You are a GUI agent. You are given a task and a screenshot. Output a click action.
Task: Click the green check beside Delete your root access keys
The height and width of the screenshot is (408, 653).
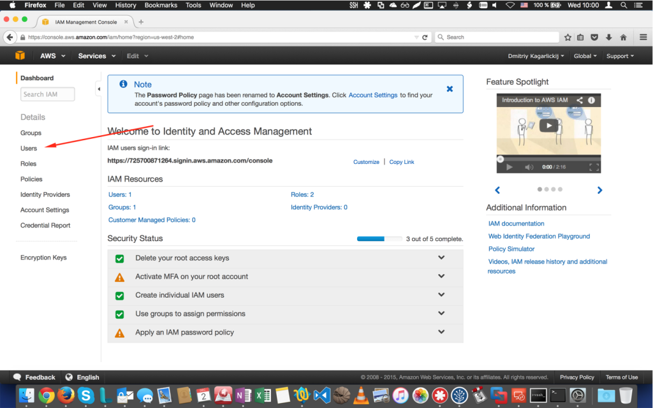[x=119, y=259]
